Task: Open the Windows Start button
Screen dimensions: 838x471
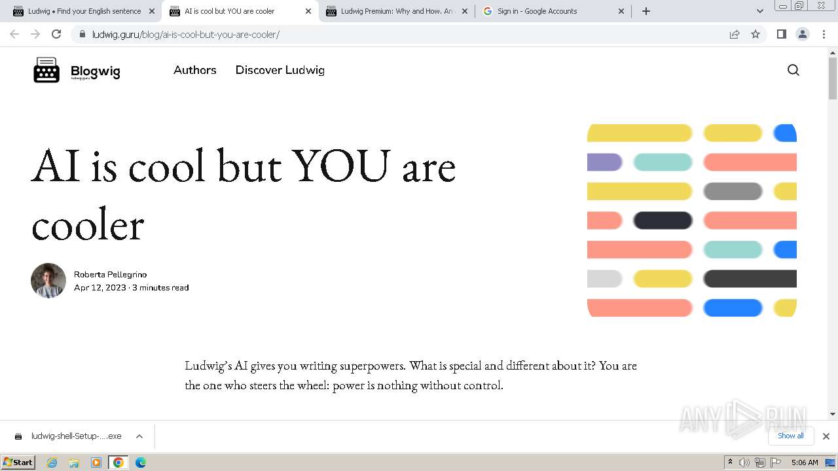Action: pyautogui.click(x=18, y=462)
